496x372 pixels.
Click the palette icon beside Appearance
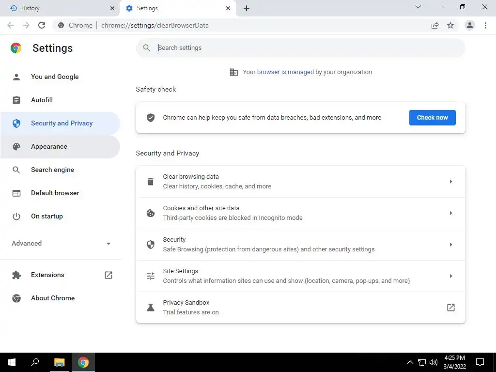(16, 146)
